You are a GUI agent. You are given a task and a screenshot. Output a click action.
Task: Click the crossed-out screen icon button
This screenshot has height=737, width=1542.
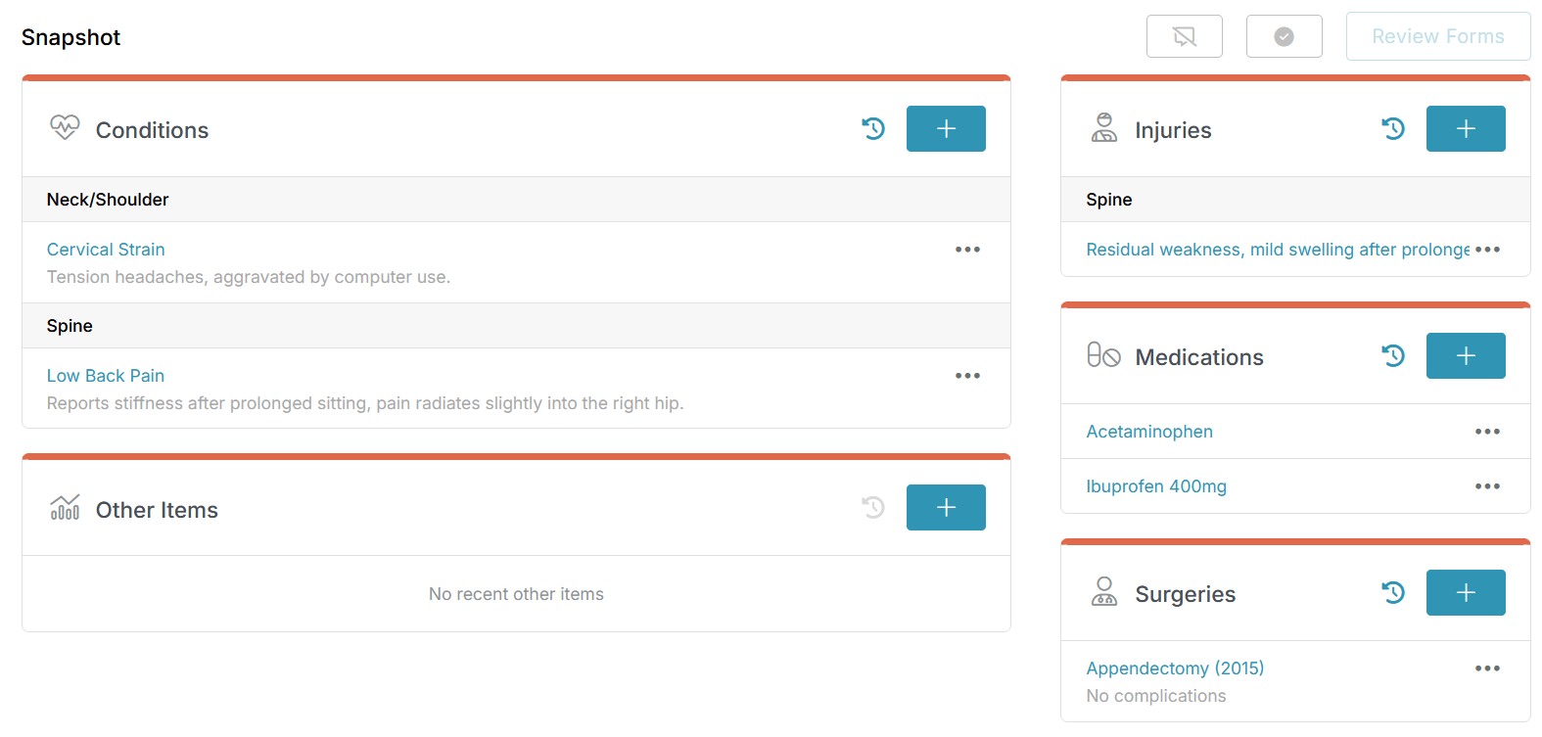(1185, 36)
